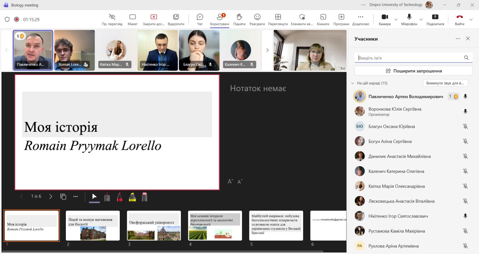
Task: Toggle the camera on or off
Action: pyautogui.click(x=385, y=19)
